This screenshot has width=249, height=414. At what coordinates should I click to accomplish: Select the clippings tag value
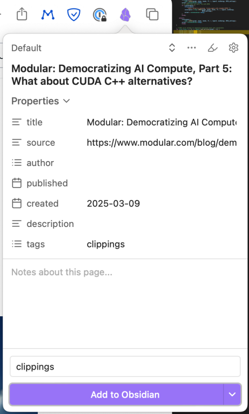pyautogui.click(x=106, y=244)
